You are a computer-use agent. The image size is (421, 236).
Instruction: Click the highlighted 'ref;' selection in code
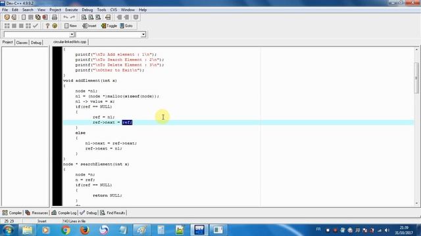coord(127,123)
